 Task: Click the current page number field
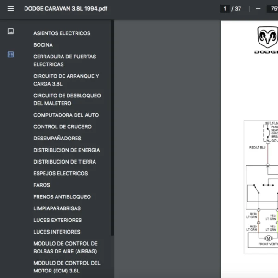coord(225,8)
